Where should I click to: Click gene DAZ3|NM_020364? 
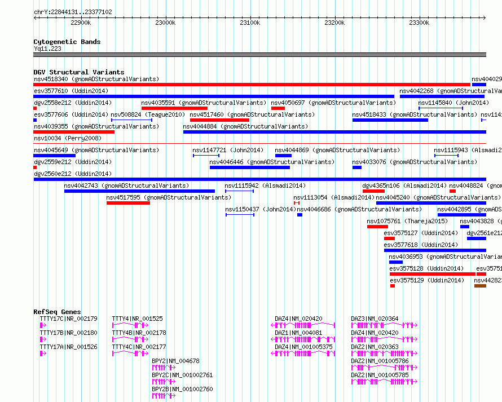coord(375,319)
